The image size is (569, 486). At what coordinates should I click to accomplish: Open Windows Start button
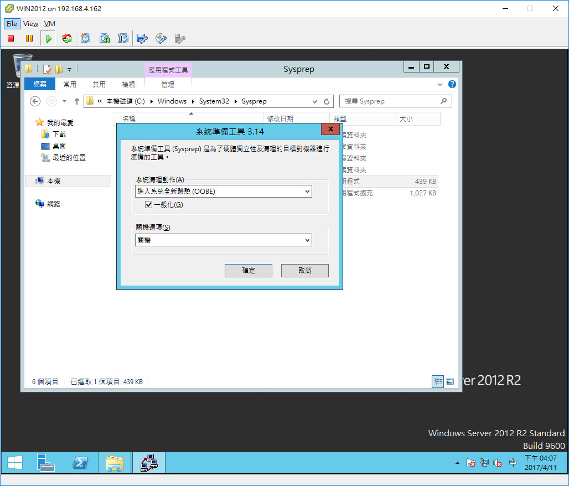[x=15, y=463]
